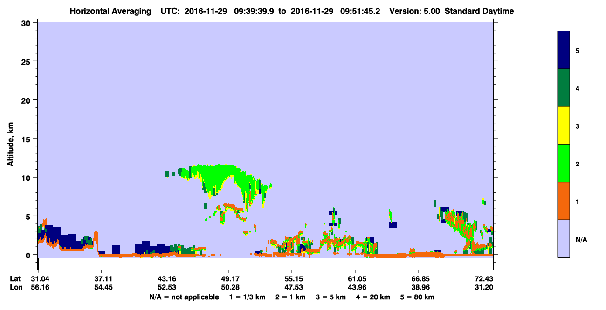The image size is (606, 310).
Task: Click 'Standard Daytime' text in title
Action: click(x=479, y=11)
